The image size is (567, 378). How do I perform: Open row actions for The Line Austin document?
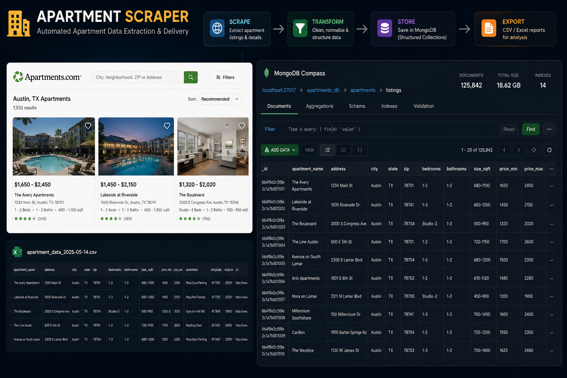[551, 242]
